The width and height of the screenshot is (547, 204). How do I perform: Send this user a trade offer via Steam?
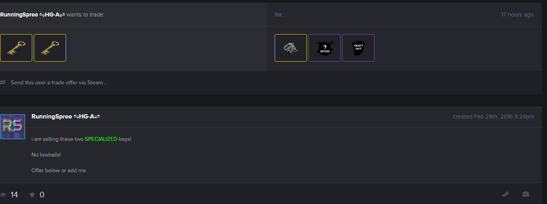(59, 82)
